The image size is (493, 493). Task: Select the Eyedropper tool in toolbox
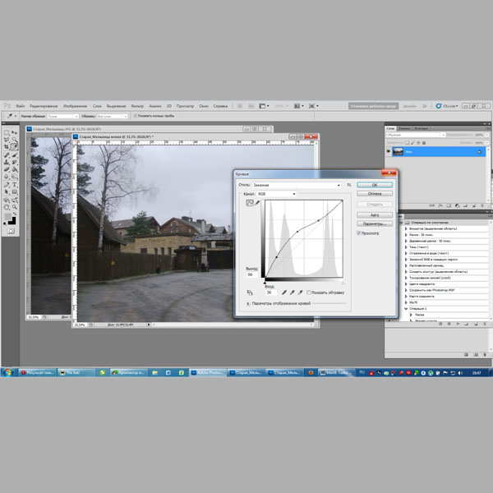click(x=15, y=147)
